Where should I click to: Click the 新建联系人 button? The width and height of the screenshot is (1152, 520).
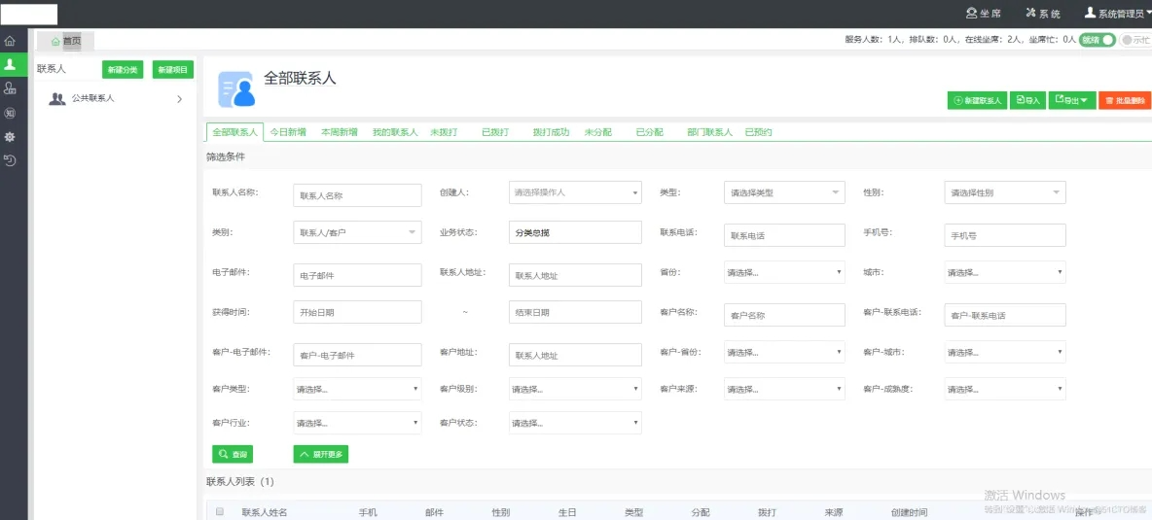click(x=977, y=100)
